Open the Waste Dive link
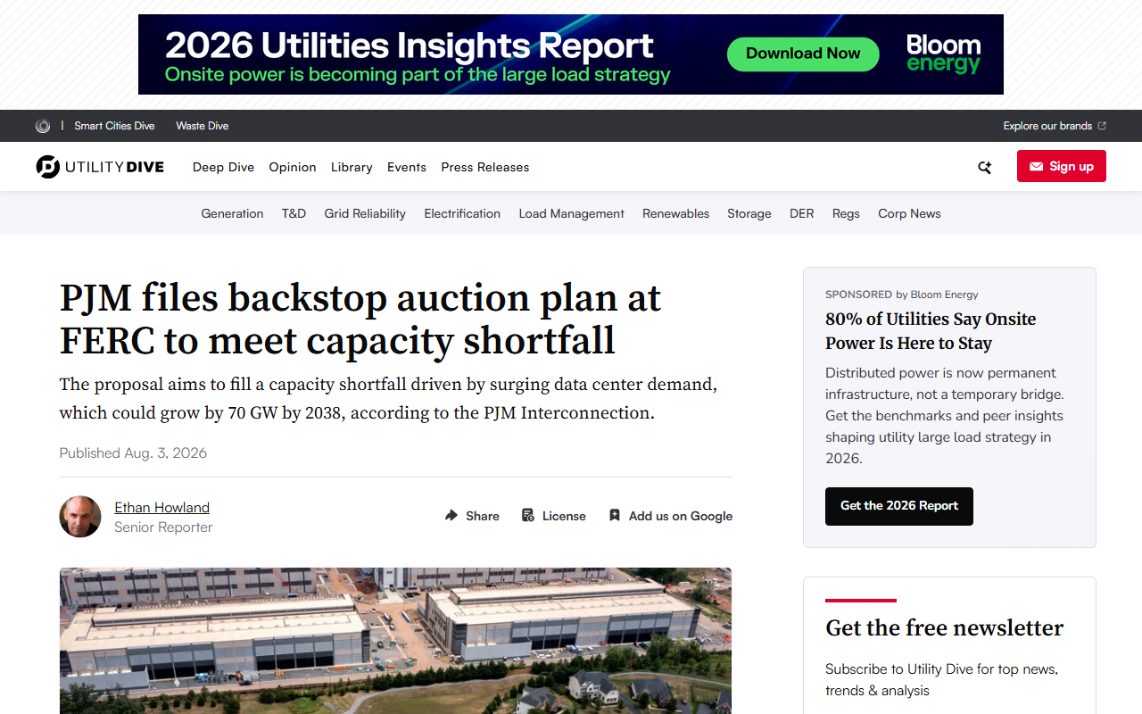Screen dimensions: 1142x714 (203, 126)
